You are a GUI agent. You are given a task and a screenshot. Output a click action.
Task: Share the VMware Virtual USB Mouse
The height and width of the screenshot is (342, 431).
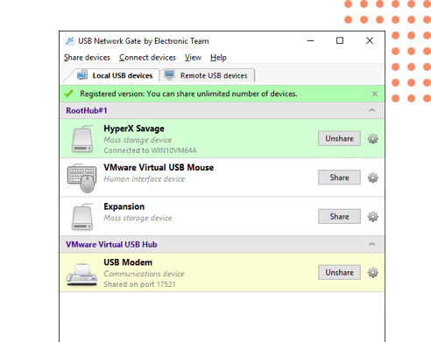[339, 178]
